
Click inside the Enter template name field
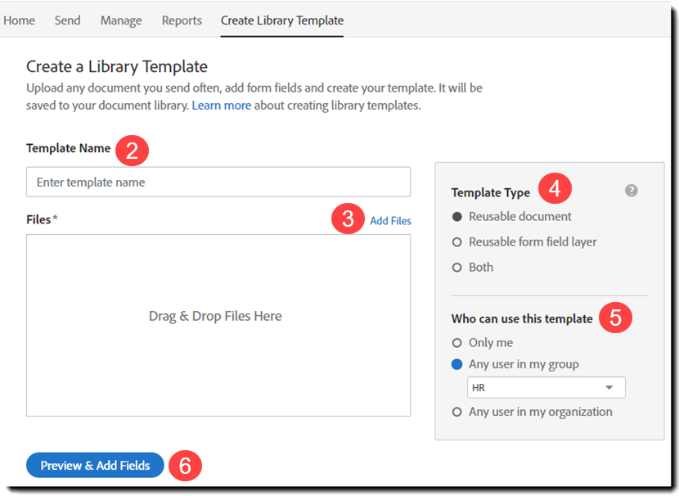pos(218,182)
